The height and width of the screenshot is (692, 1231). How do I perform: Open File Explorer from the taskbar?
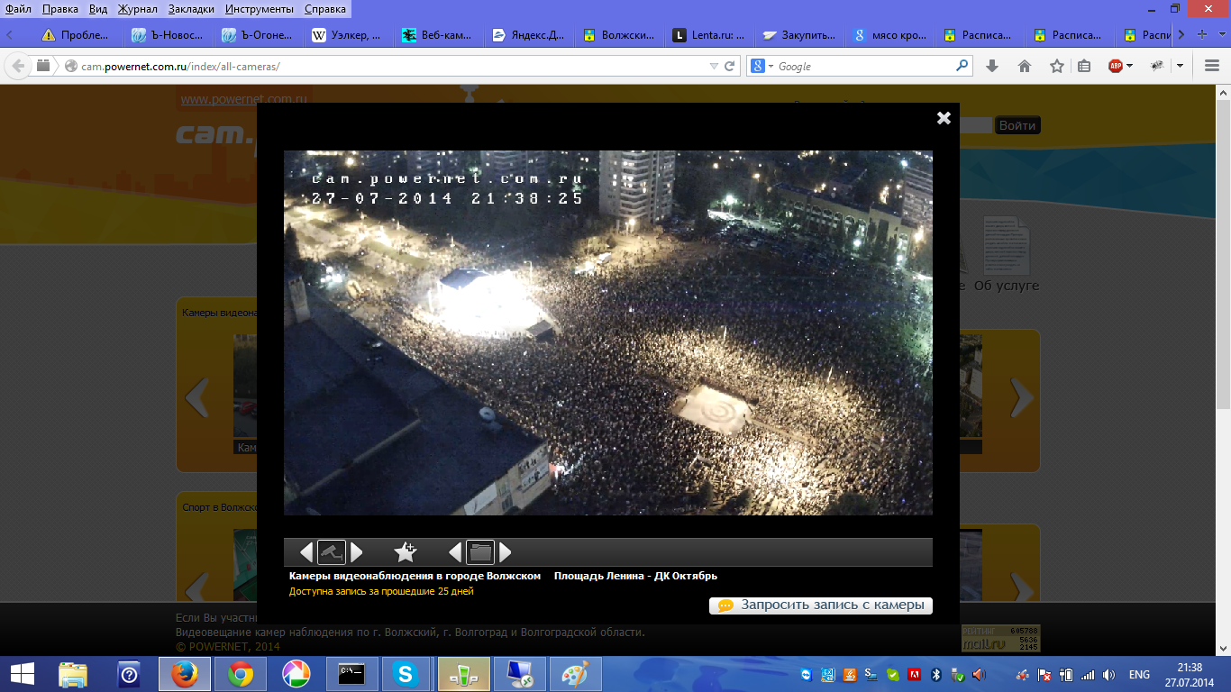[x=73, y=674]
